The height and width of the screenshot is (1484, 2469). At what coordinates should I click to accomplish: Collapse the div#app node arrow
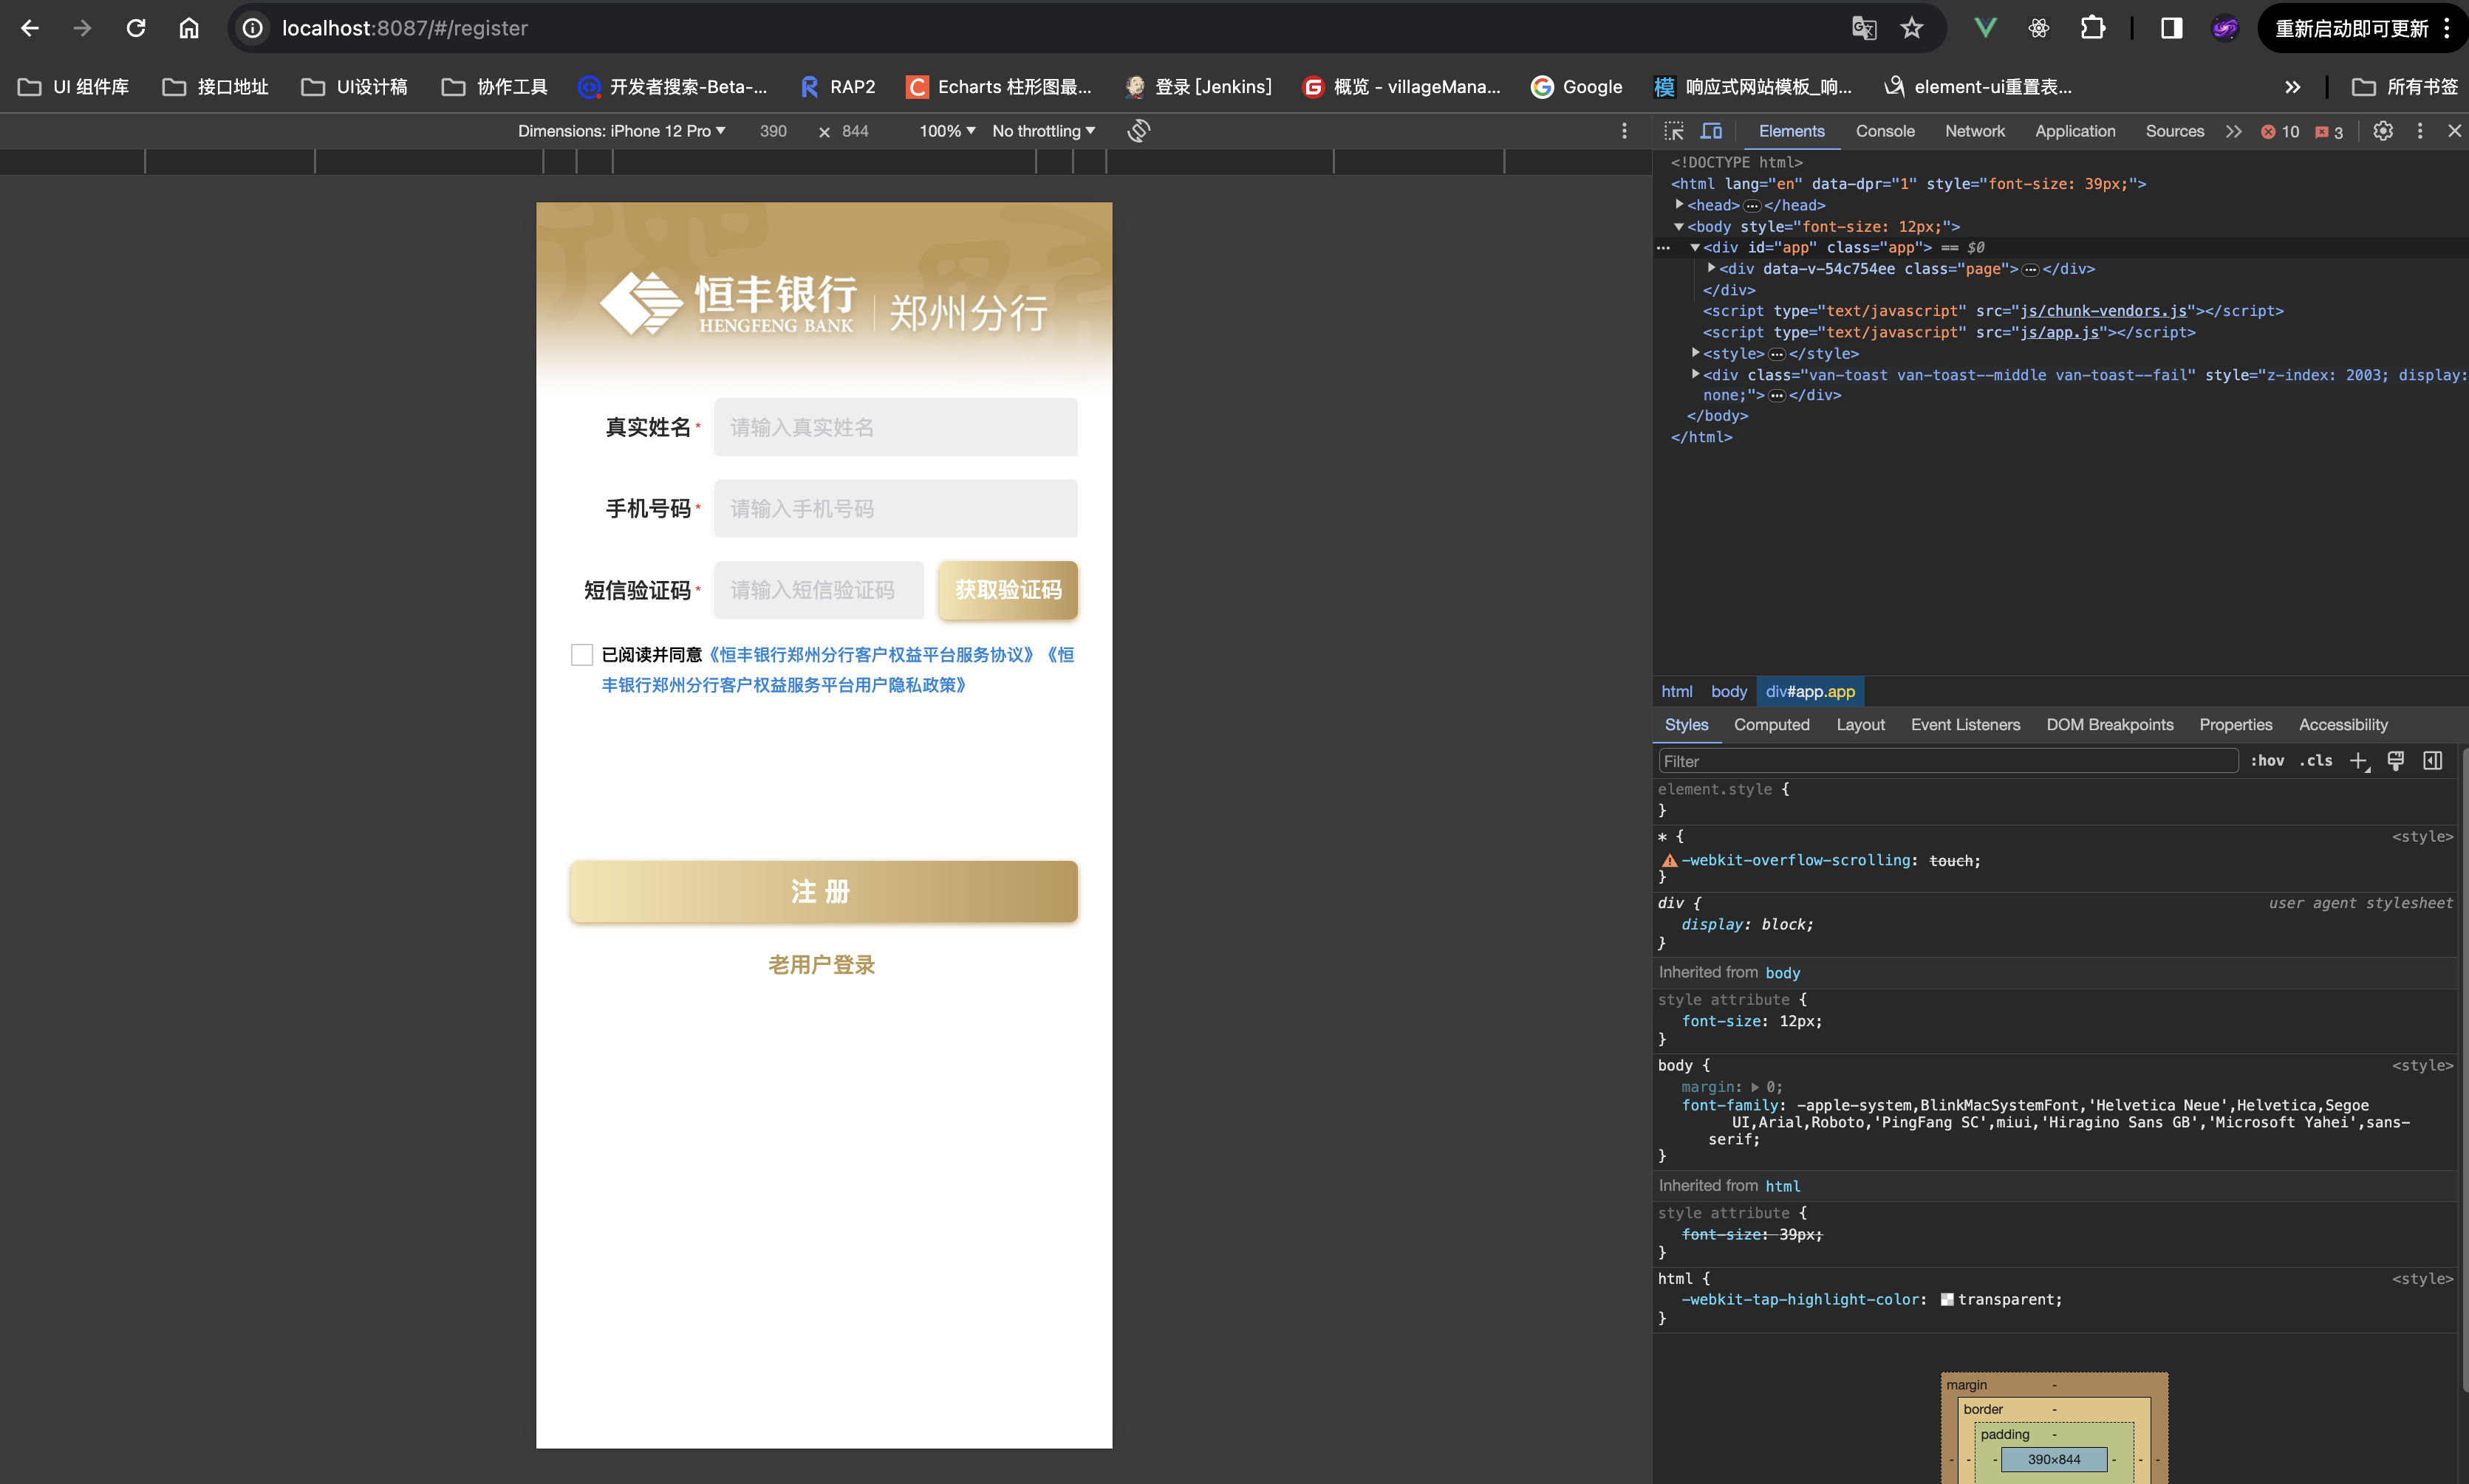[1695, 247]
